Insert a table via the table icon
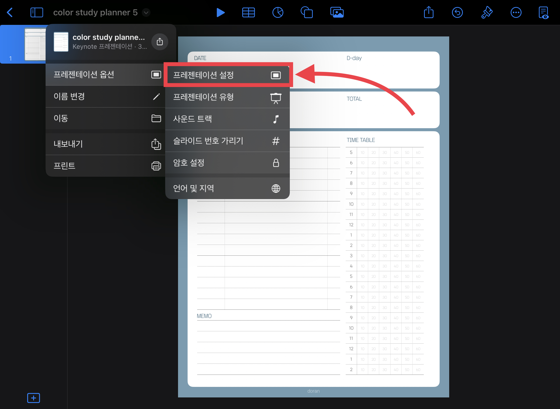The height and width of the screenshot is (409, 560). [248, 13]
